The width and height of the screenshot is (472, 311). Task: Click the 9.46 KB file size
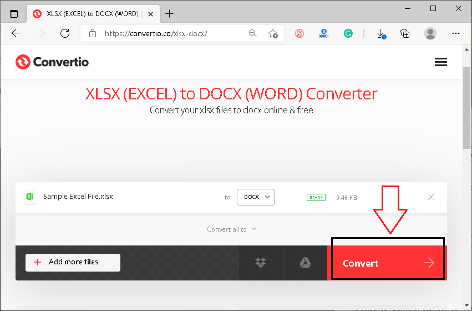[347, 198]
